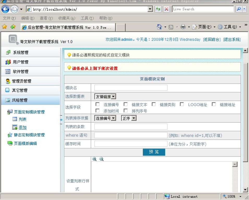Viewport: 249px width, 200px height.
Task: Check the 链接类别 field checkbox
Action: [x=154, y=104]
